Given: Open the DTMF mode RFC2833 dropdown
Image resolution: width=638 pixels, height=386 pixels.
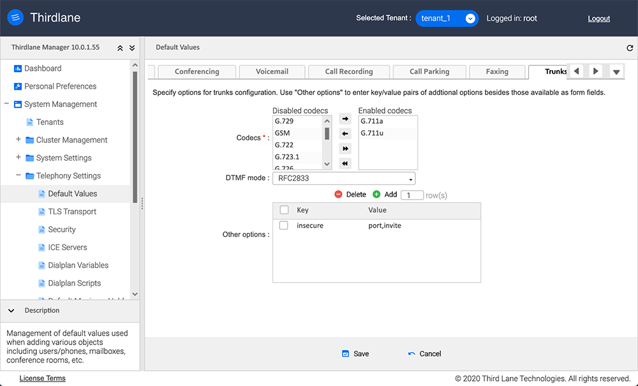Looking at the screenshot, I should 344,178.
